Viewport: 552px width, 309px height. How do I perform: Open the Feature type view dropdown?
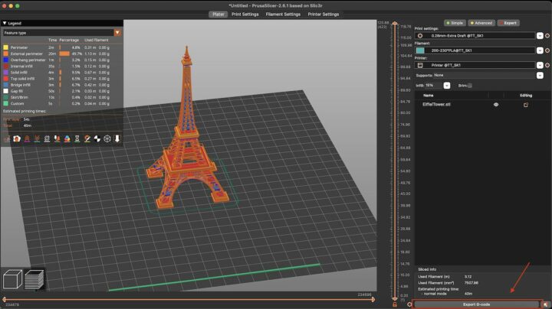pyautogui.click(x=117, y=33)
